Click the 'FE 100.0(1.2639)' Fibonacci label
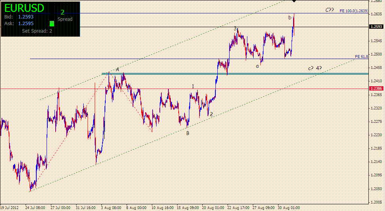 [x=354, y=11]
